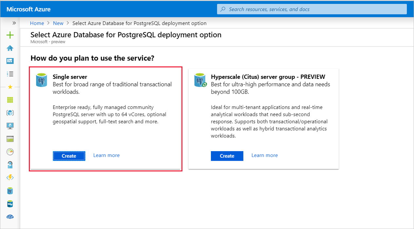The width and height of the screenshot is (414, 229).
Task: Open All resources green grid icon
Action: point(10,100)
